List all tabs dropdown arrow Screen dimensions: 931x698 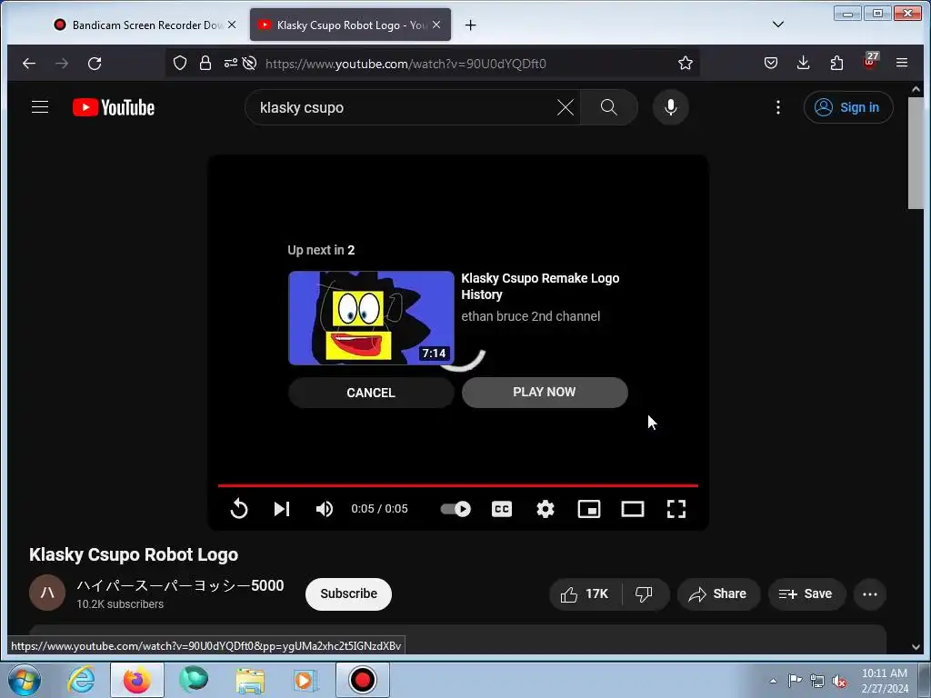(778, 25)
